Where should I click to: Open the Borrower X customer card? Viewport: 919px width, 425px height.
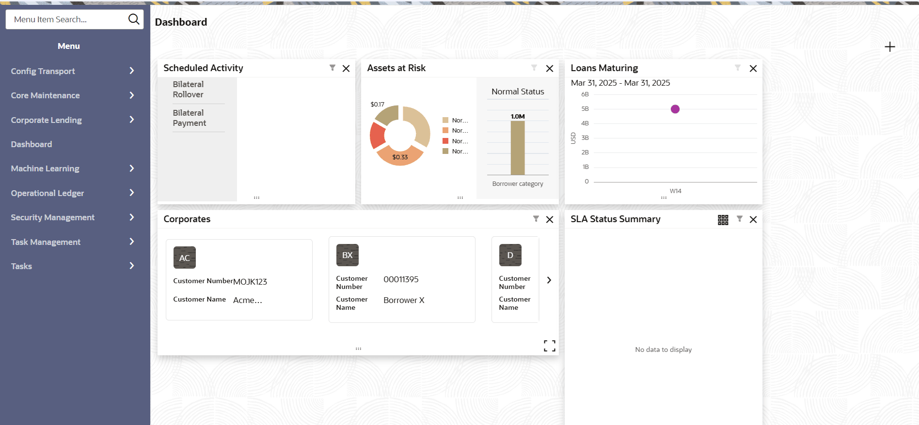[401, 279]
